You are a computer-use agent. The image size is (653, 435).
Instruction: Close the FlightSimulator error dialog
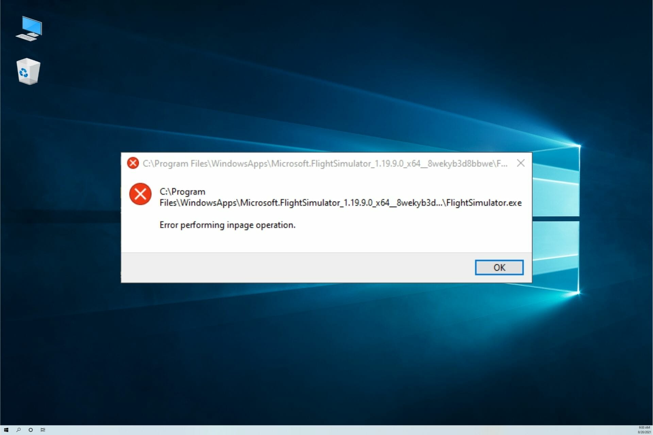[499, 267]
